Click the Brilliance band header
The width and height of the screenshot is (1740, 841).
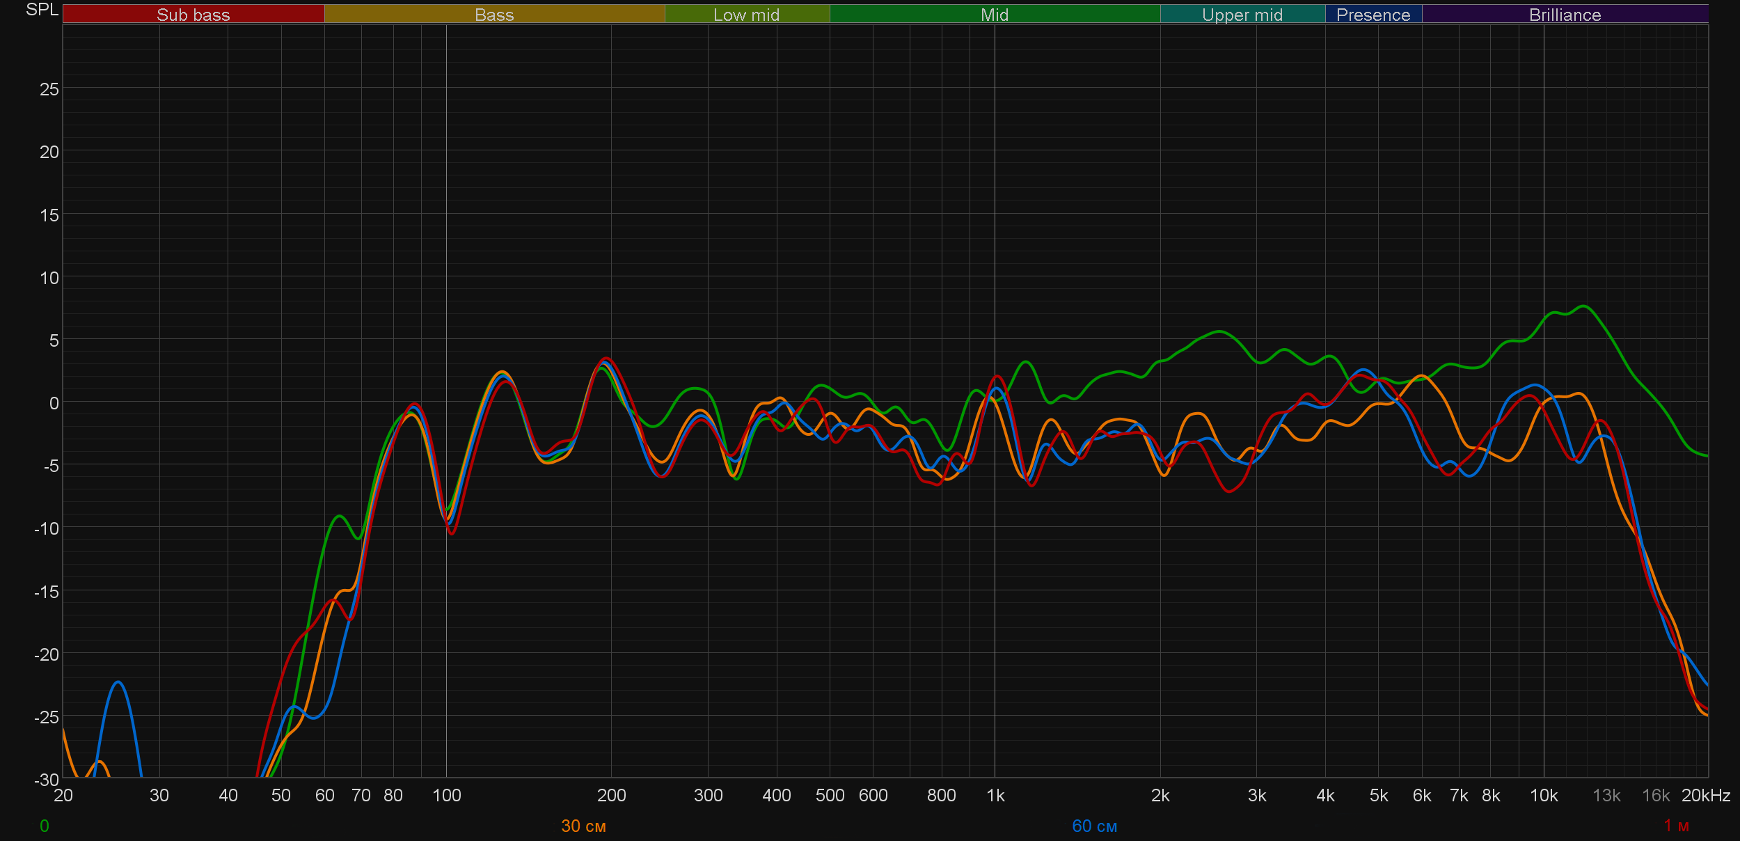(x=1565, y=15)
